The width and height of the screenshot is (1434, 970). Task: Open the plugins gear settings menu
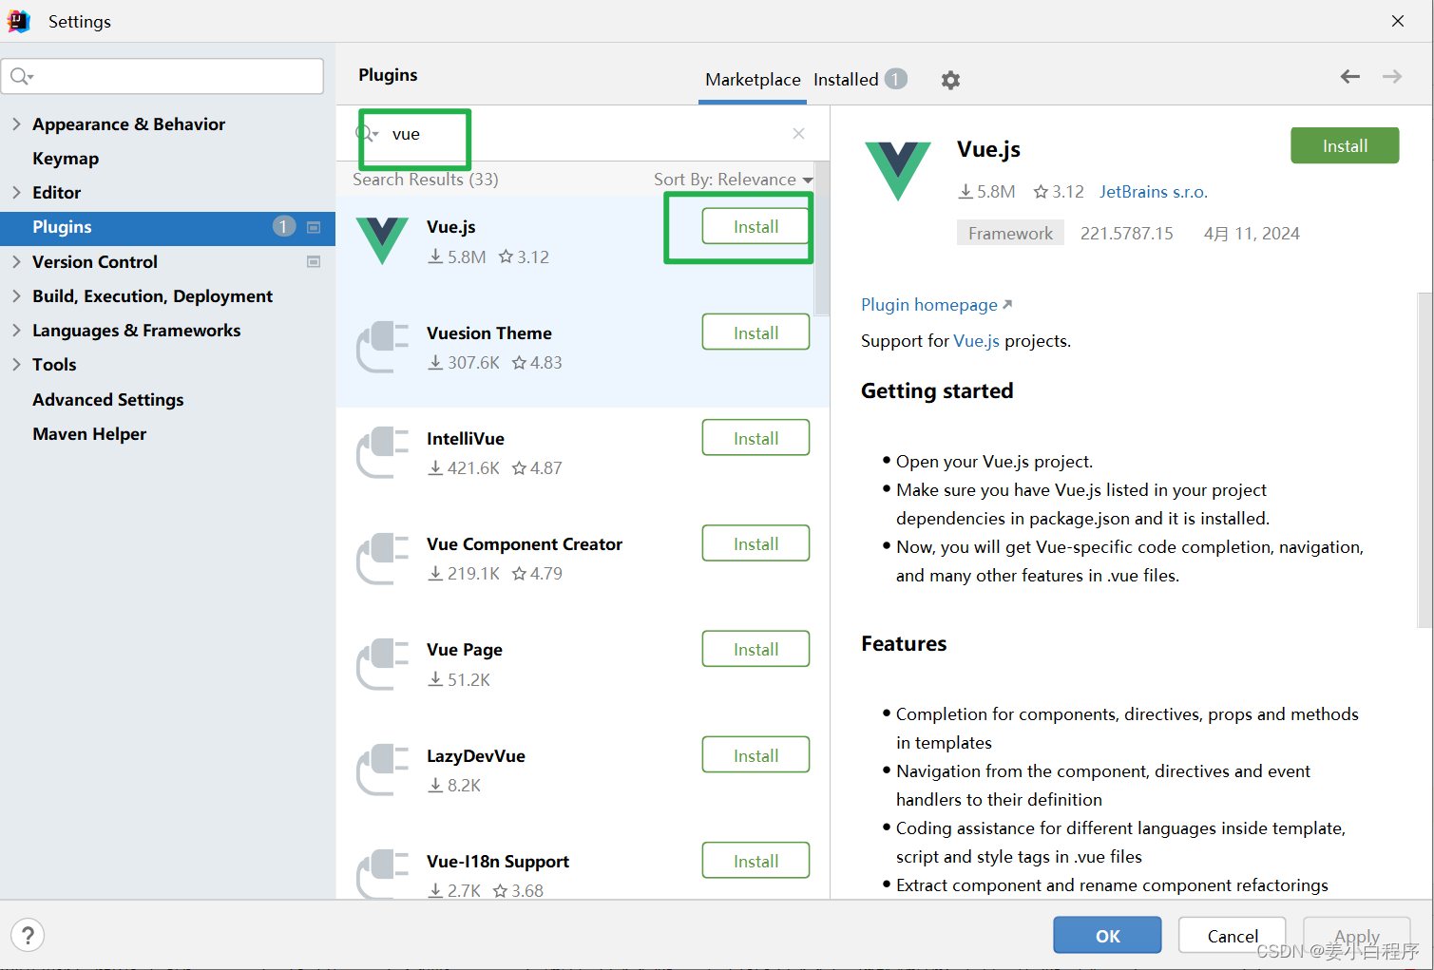(950, 80)
